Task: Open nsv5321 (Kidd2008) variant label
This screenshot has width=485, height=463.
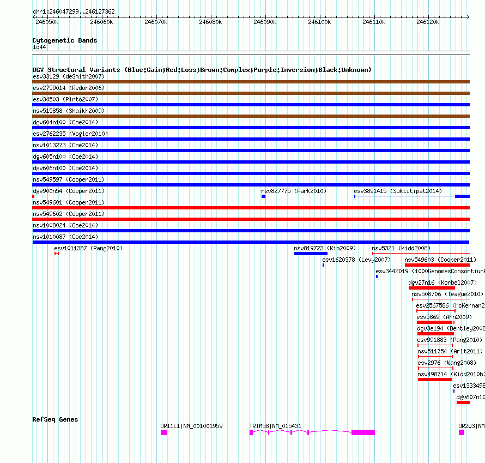Action: (401, 248)
